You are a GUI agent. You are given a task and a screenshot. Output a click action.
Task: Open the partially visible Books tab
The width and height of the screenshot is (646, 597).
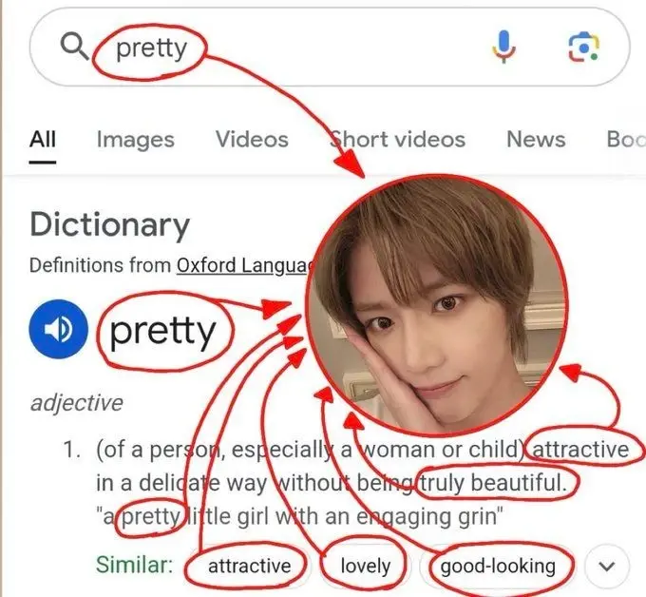[625, 140]
